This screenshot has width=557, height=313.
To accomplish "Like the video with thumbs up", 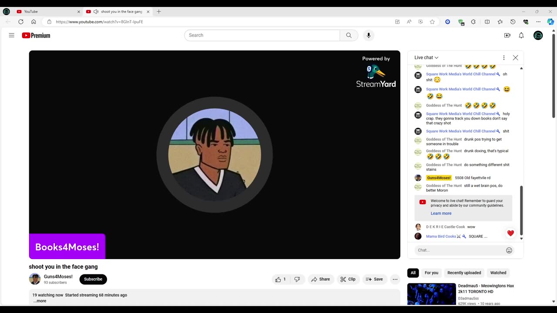I will pos(281,279).
